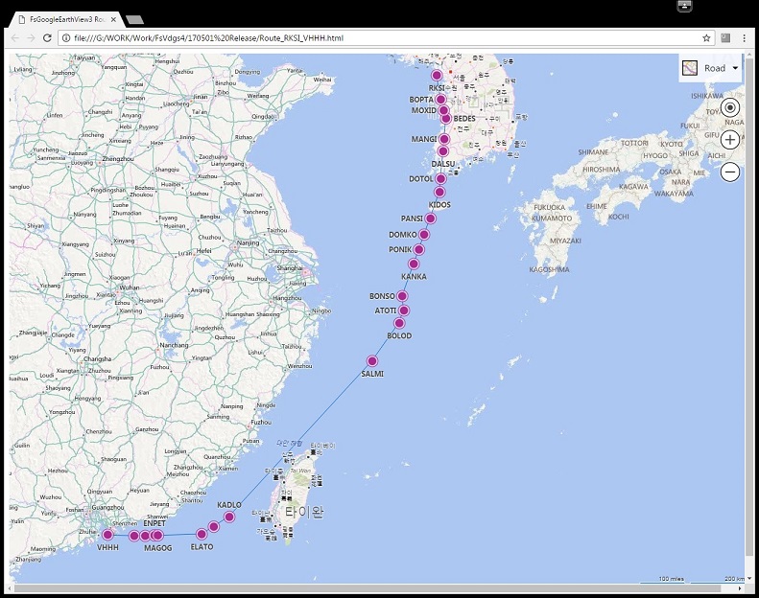Click the Wuhan city label on map
759x598 pixels.
[130, 287]
